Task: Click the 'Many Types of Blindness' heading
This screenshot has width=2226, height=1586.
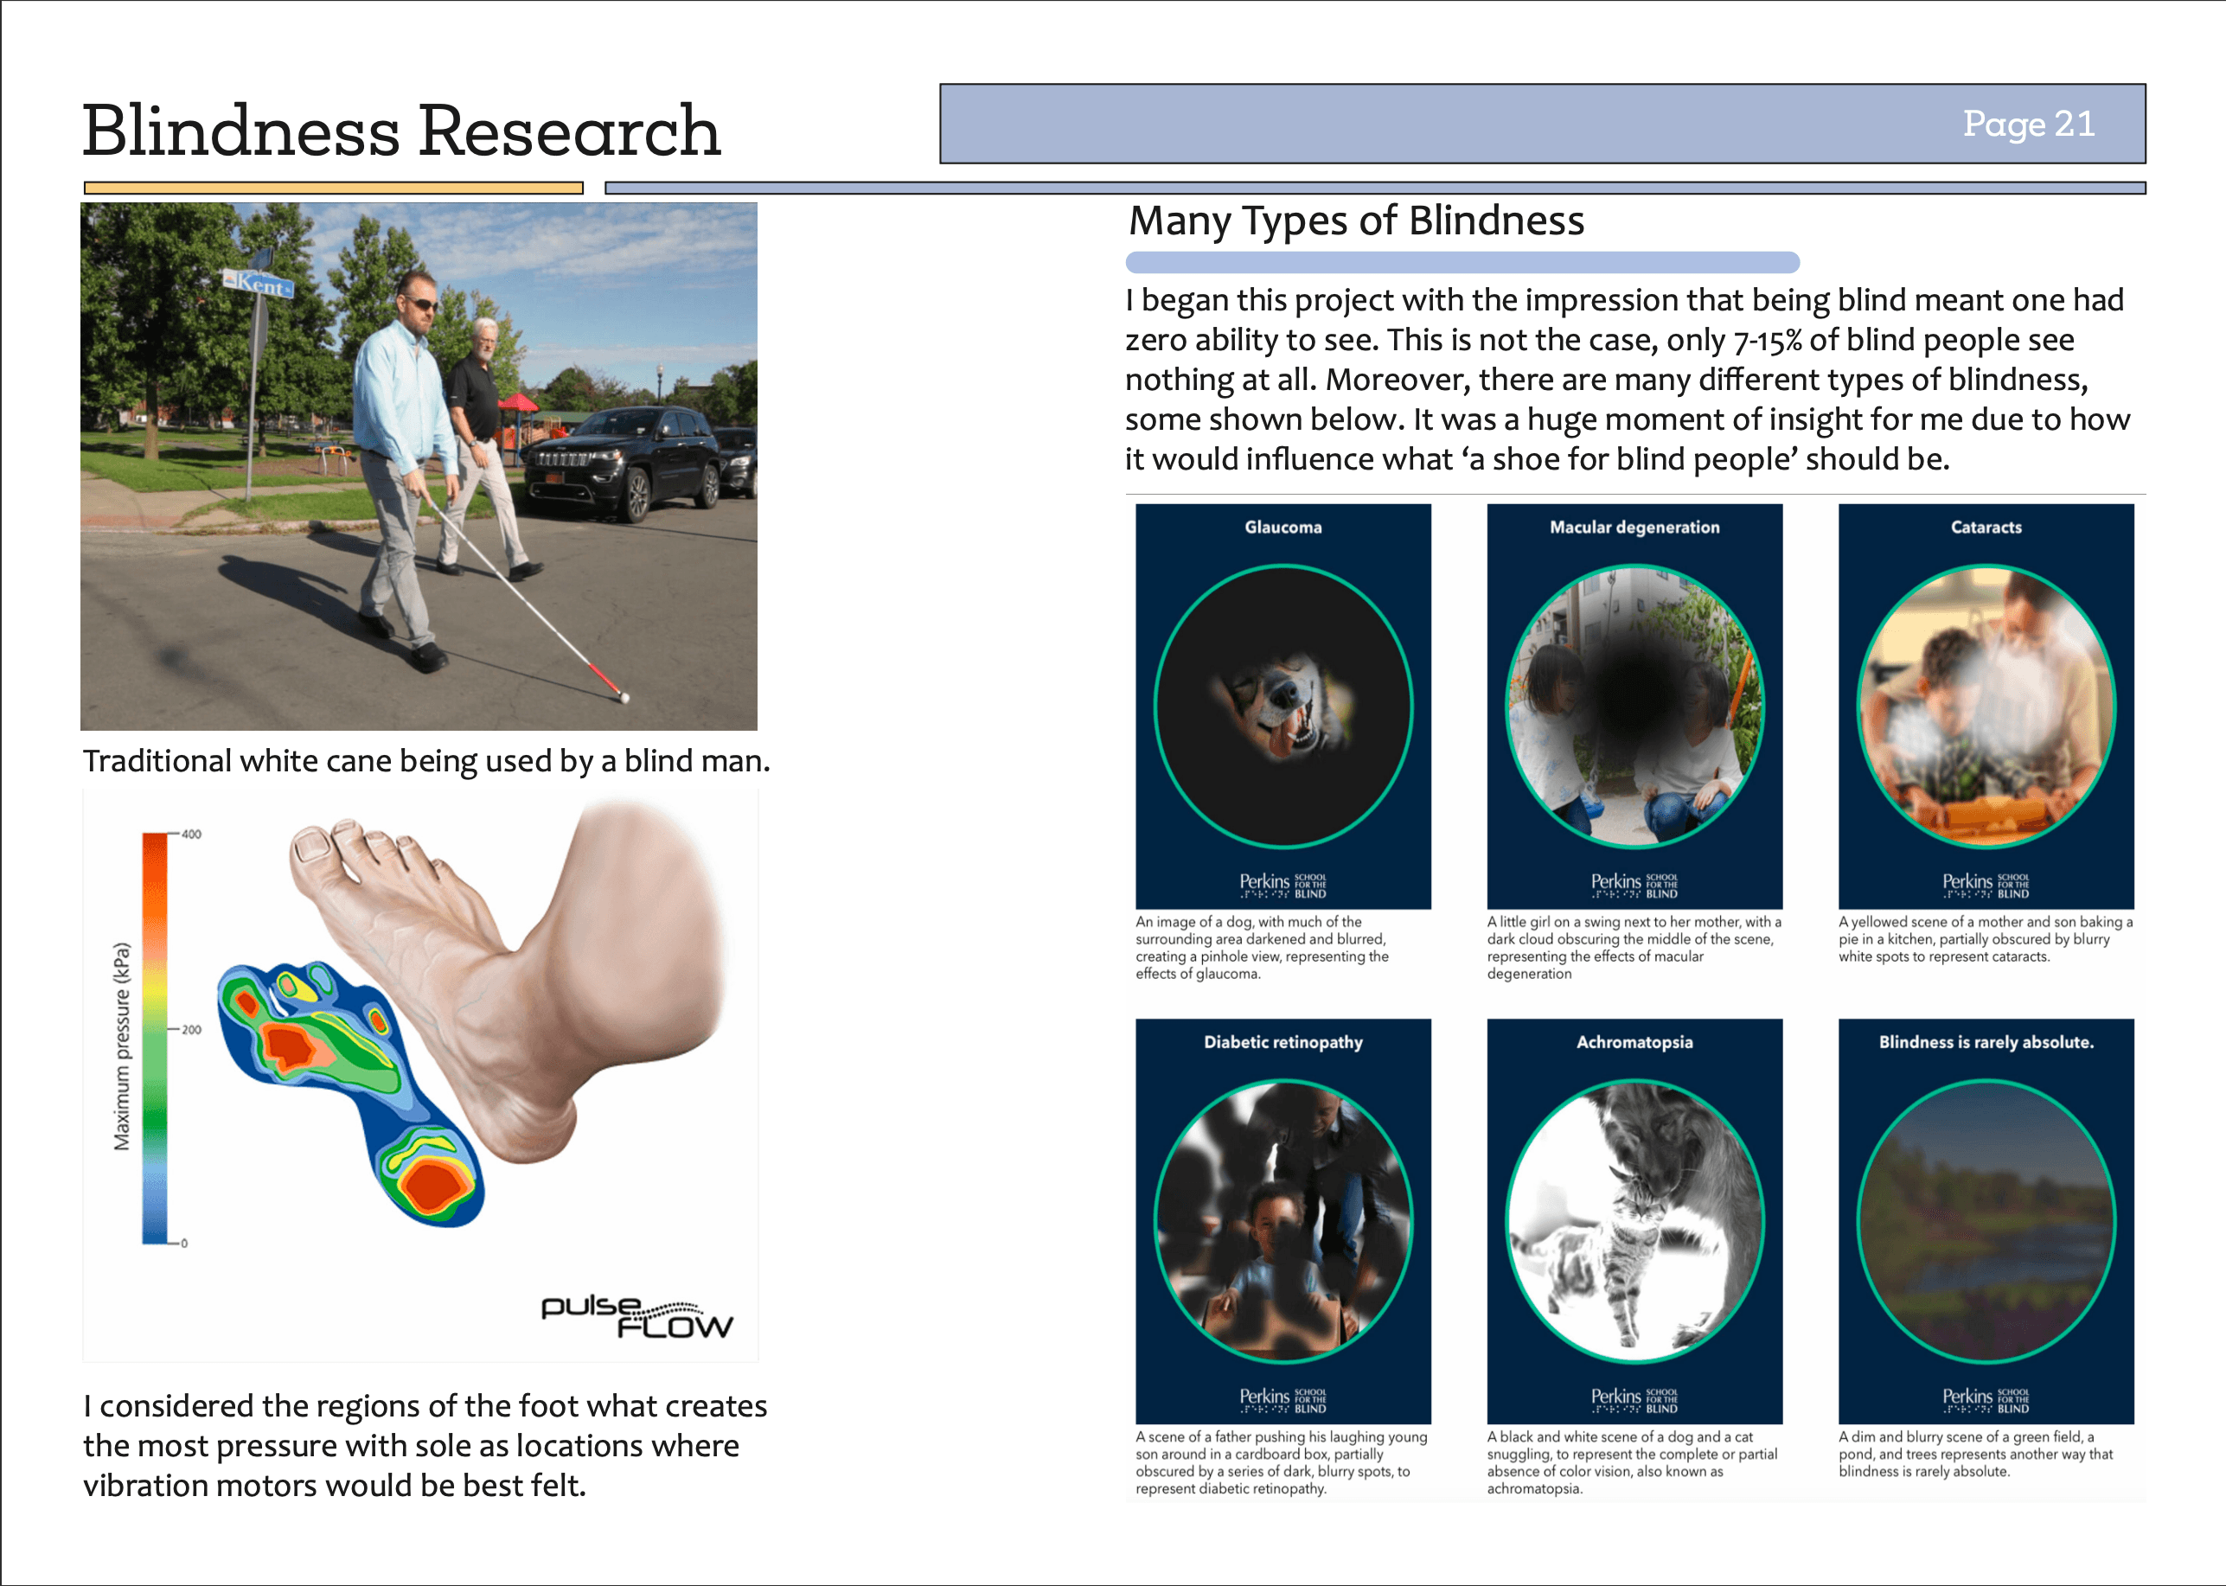Action: point(1357,221)
